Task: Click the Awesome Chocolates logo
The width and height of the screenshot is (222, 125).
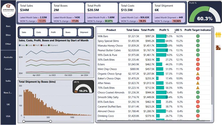Action: pyautogui.click(x=8, y=10)
